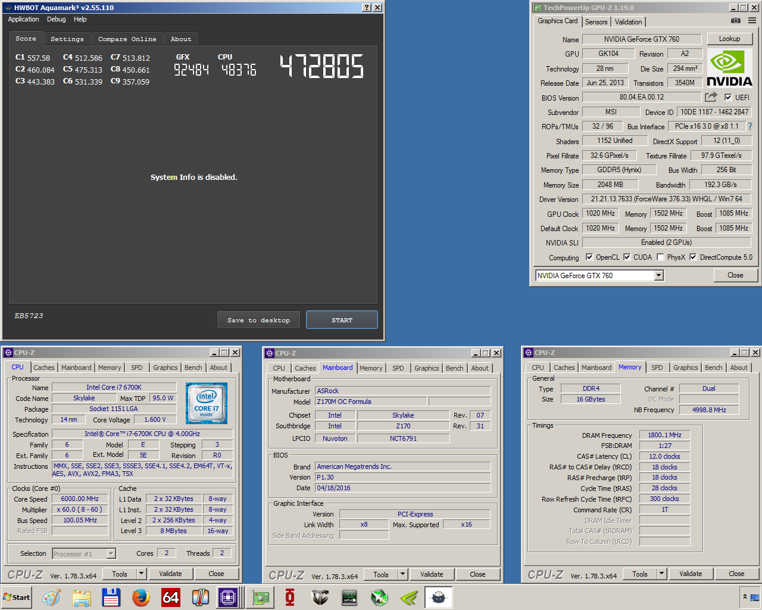Expand Tools arrow in CPU-Z CPU window

pos(141,574)
